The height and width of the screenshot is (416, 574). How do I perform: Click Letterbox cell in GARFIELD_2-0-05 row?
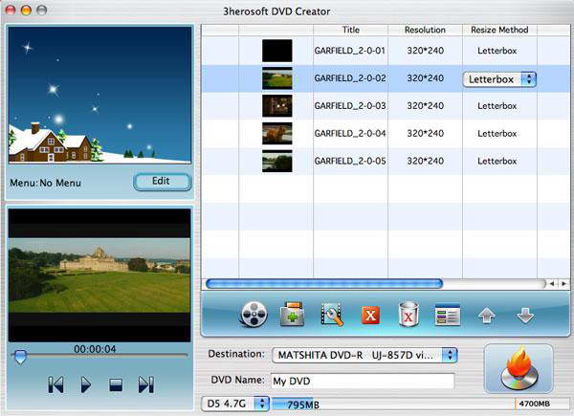[x=497, y=161]
